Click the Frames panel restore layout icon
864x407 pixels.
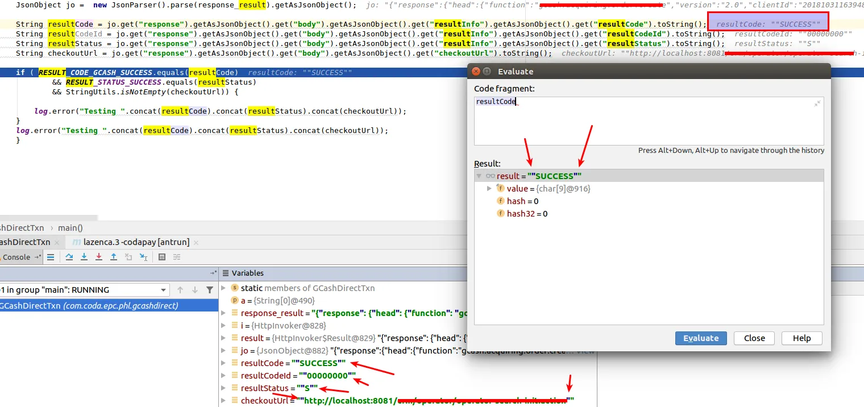tap(214, 273)
